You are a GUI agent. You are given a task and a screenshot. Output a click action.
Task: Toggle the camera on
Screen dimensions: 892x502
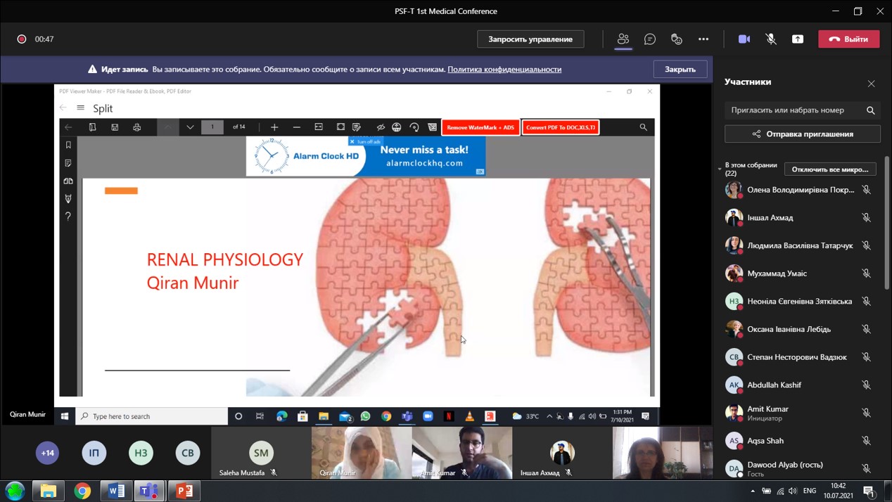(744, 39)
